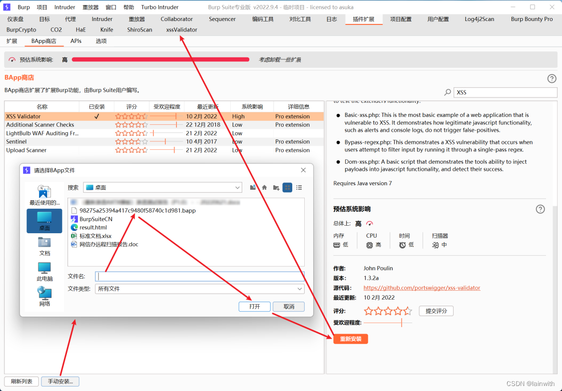Viewport: 562px width, 391px height.
Task: Click help icon next to 预估系统影响 details
Action: (540, 209)
